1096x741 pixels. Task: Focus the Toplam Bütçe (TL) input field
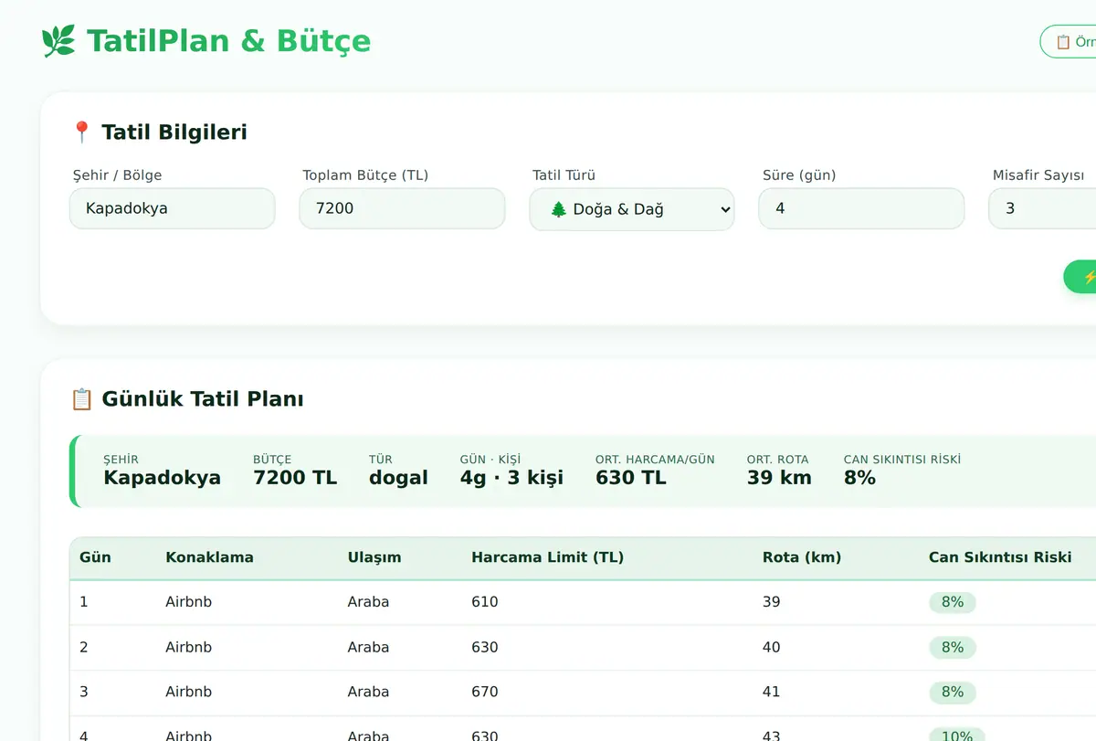402,208
